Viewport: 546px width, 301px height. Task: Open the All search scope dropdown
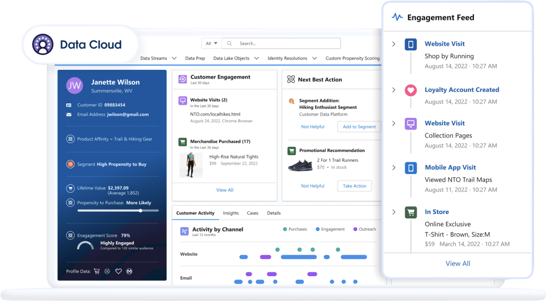[x=211, y=43]
